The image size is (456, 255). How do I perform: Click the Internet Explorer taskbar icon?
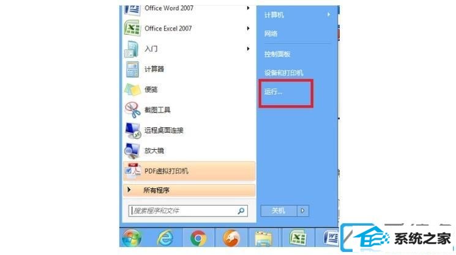[x=165, y=238]
